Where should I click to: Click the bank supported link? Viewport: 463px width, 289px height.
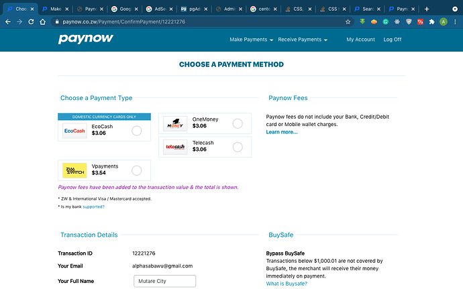point(93,207)
